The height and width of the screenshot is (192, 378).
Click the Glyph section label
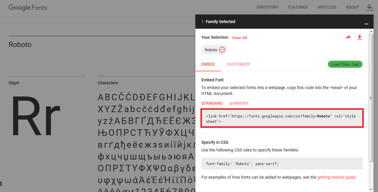14,83
